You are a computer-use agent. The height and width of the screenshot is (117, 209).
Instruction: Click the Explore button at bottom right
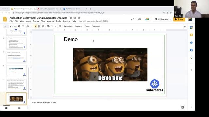tap(183, 107)
